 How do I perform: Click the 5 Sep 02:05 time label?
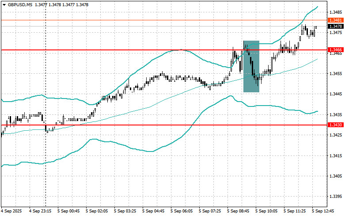(97, 211)
